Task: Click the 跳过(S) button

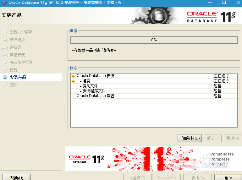Action: pos(233,138)
